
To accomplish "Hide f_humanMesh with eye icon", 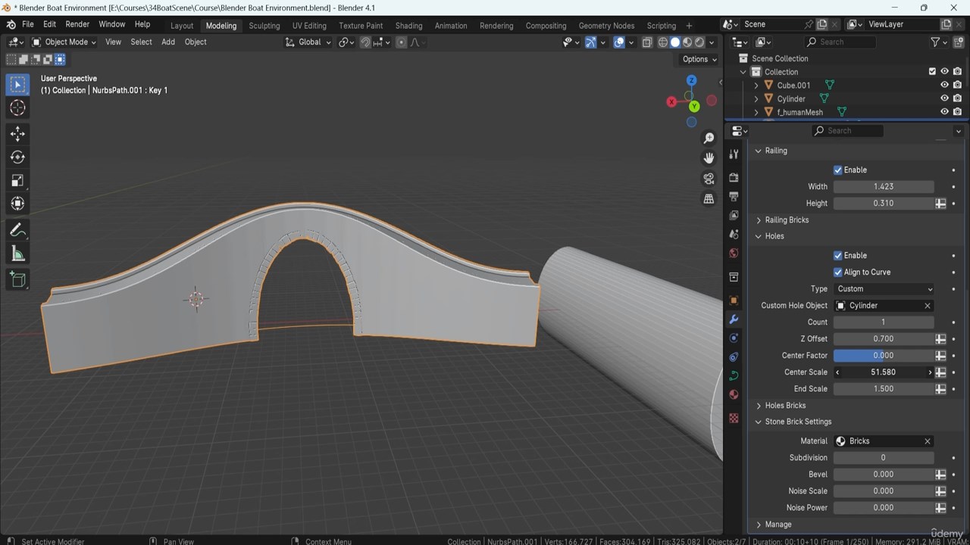I will click(x=944, y=112).
